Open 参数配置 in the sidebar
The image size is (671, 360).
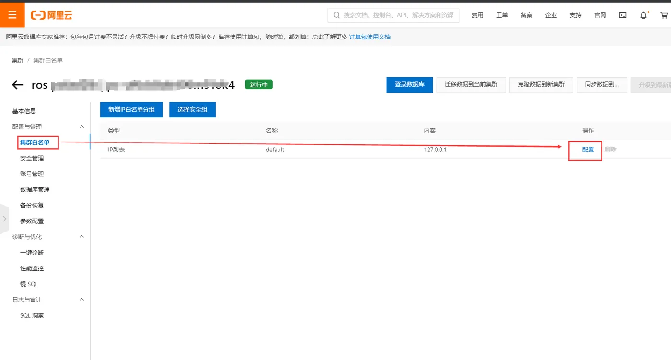pos(32,221)
